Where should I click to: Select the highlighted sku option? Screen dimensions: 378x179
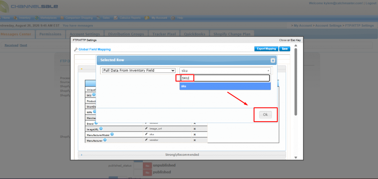pyautogui.click(x=225, y=86)
